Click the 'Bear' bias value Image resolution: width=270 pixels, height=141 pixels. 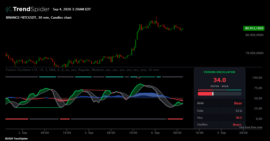coord(238,103)
